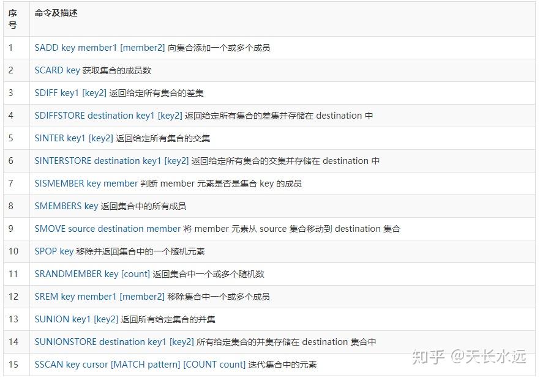Select row number 10 in the table
This screenshot has width=540, height=378.
13,251
